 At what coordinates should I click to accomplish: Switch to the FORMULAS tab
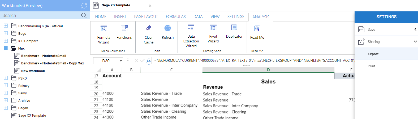(x=176, y=17)
